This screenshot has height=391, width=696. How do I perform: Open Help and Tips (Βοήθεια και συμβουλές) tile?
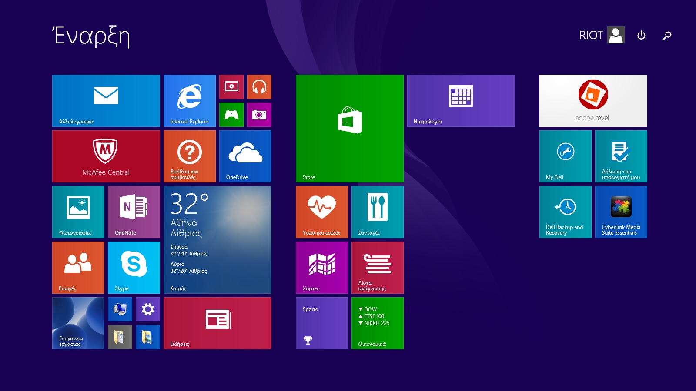[x=190, y=156]
